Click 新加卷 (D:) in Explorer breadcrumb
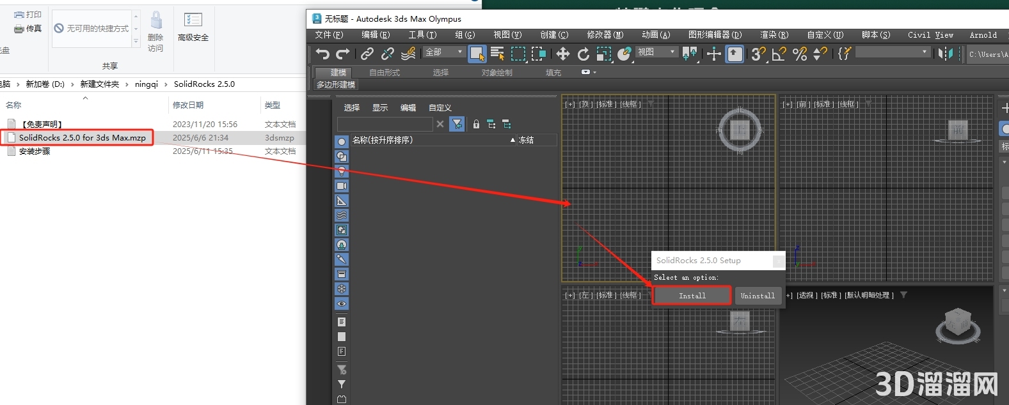The image size is (1009, 405). point(45,84)
